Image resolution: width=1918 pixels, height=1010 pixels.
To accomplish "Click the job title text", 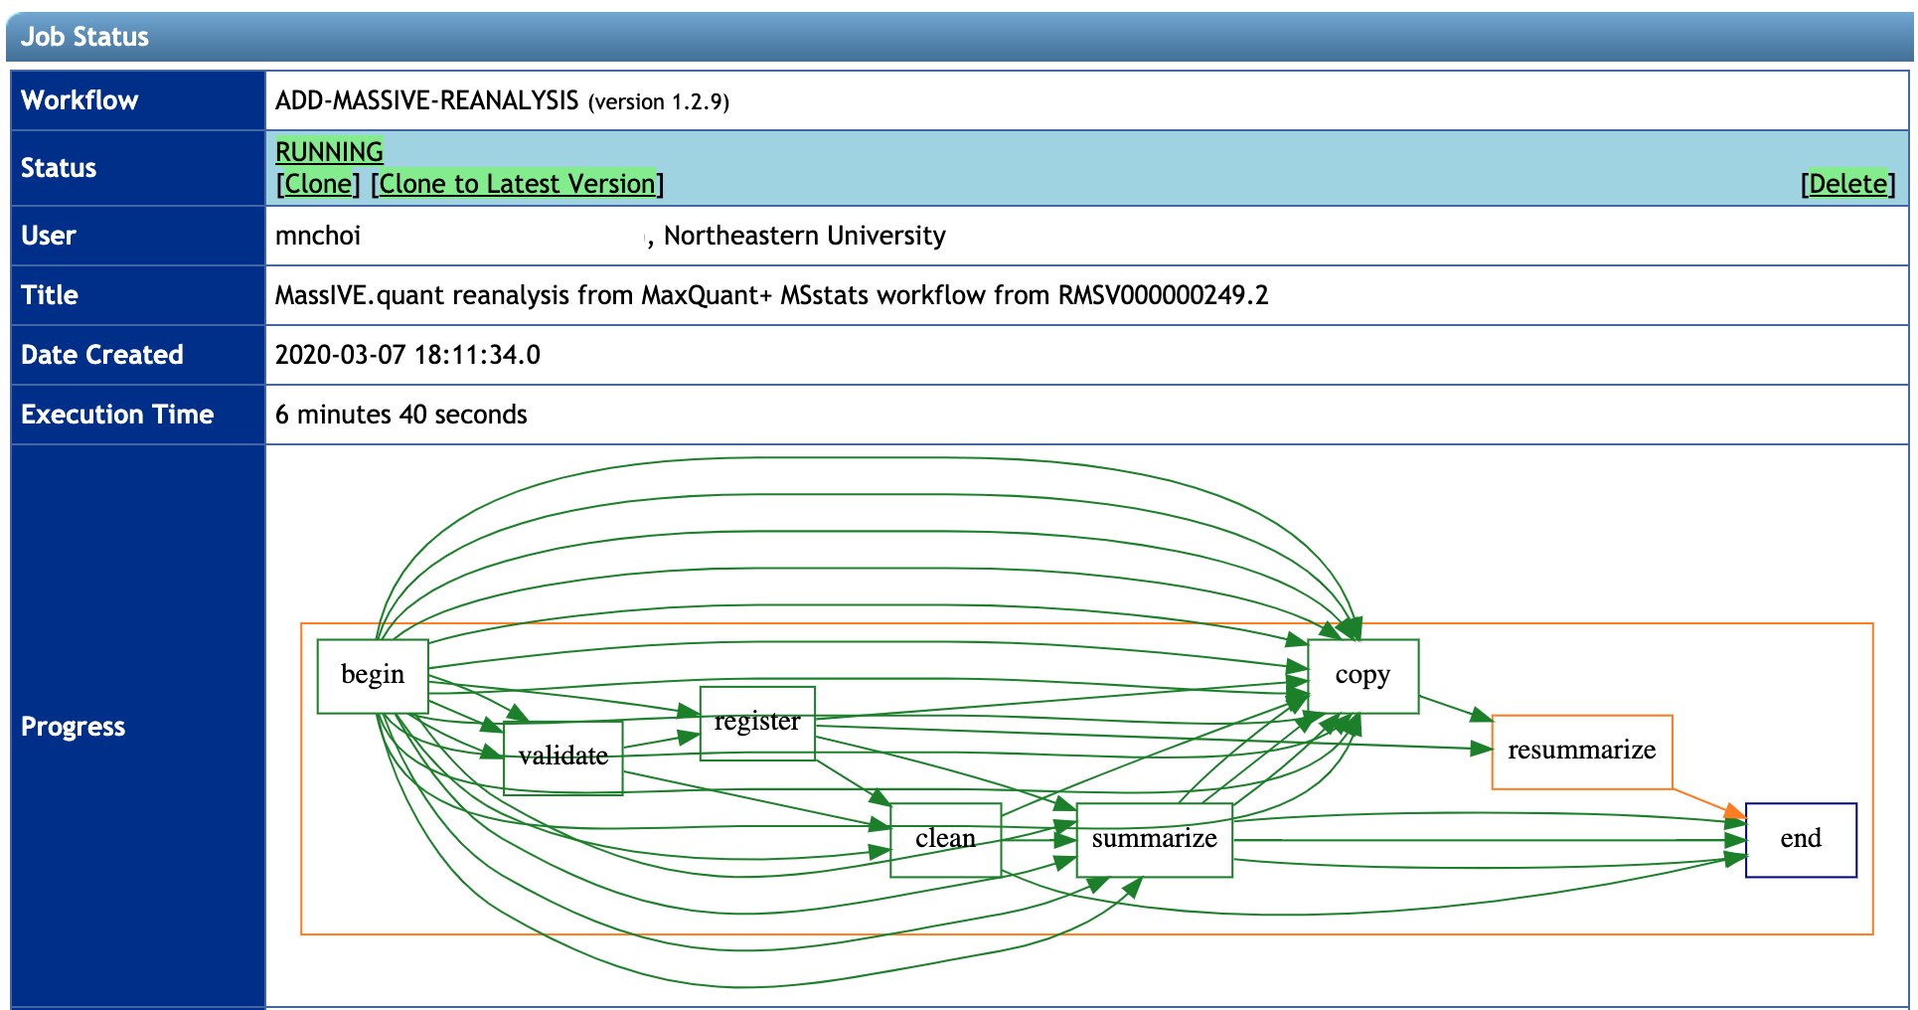I will click(x=771, y=295).
